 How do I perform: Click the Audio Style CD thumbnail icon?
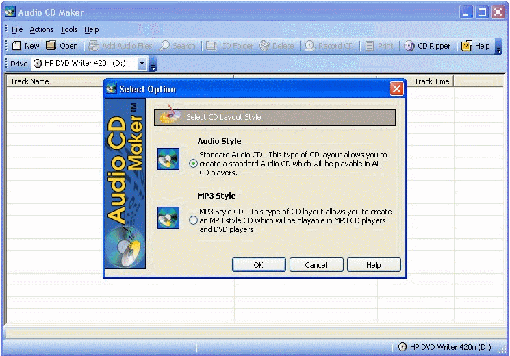168,159
